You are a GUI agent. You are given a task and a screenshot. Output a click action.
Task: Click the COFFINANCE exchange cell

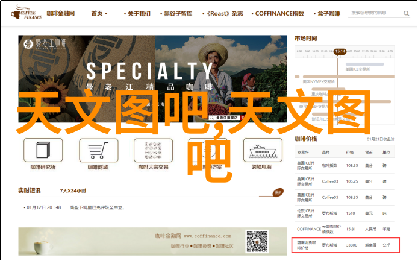(309, 229)
